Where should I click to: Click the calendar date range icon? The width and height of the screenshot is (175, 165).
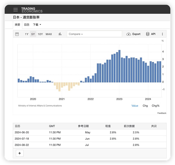pyautogui.click(x=17, y=34)
